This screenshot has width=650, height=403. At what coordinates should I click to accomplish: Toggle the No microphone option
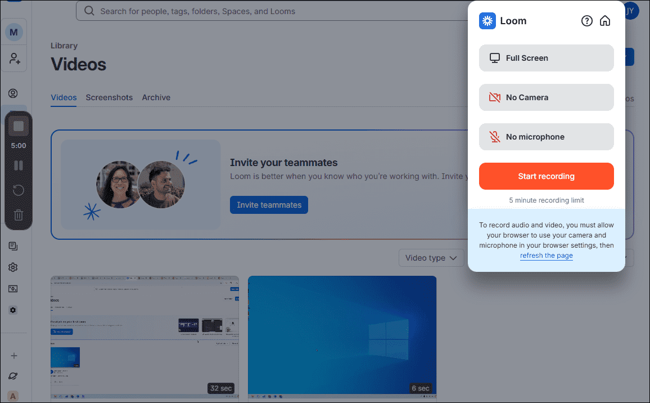(x=546, y=137)
